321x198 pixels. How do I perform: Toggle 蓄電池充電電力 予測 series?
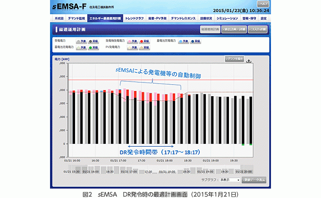[x=81, y=48]
